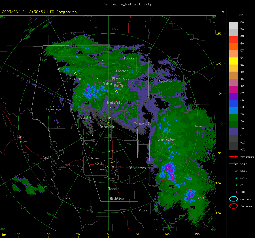Click the green 31JP arrow icon
The image size is (255, 238).
[x=233, y=185]
